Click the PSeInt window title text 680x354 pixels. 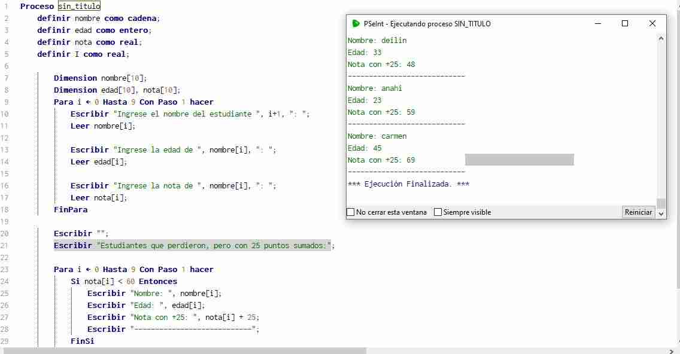427,24
